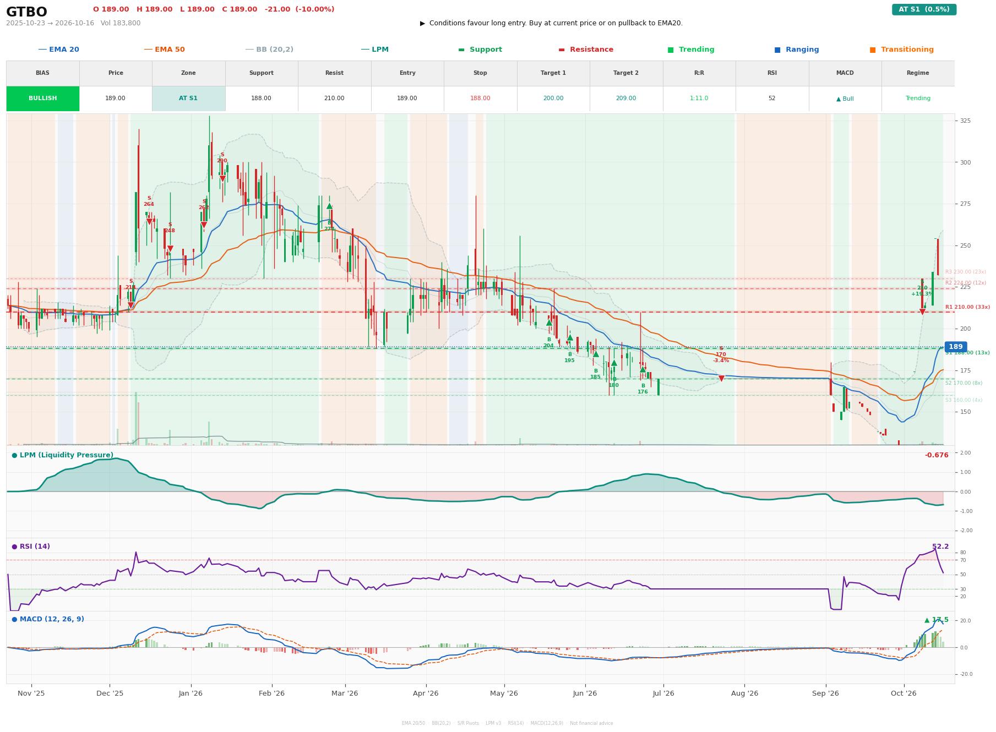This screenshot has height=732, width=996.
Task: Click the Ranging regime legend item
Action: [x=796, y=50]
